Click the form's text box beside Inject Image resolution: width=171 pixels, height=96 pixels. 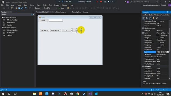56,20
